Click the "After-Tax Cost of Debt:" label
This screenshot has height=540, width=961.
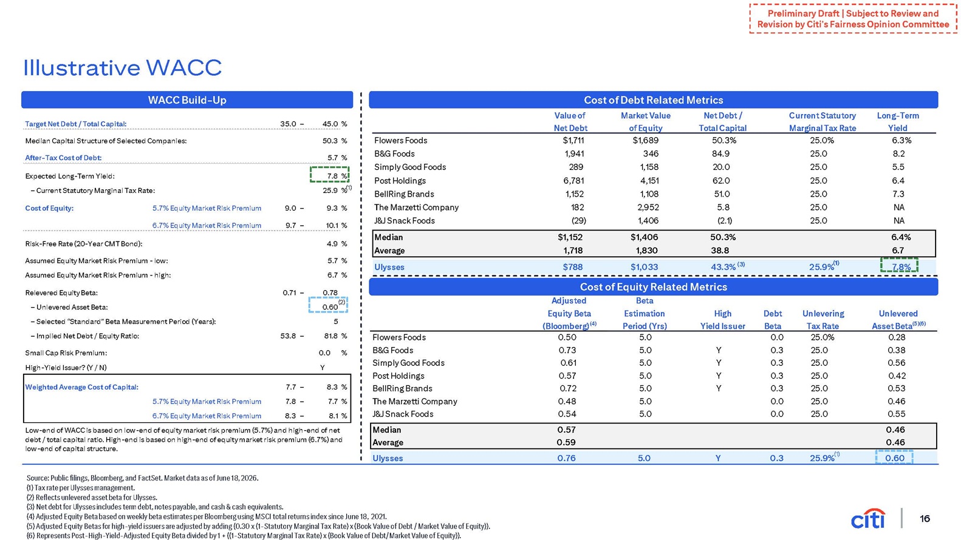pos(63,158)
